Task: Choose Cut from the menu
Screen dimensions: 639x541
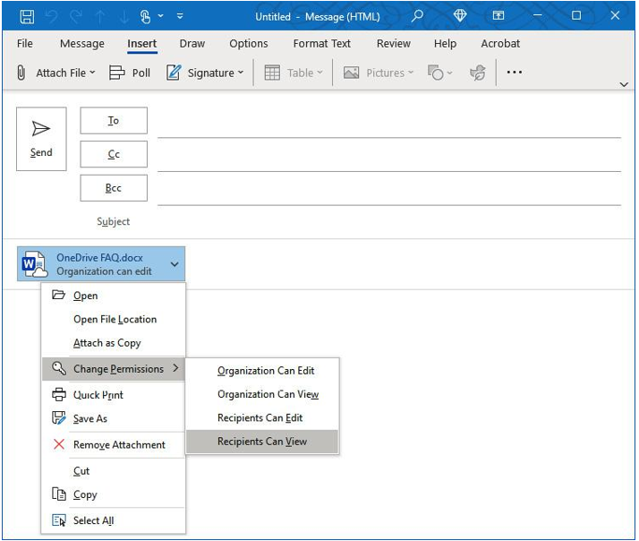Action: pos(114,471)
